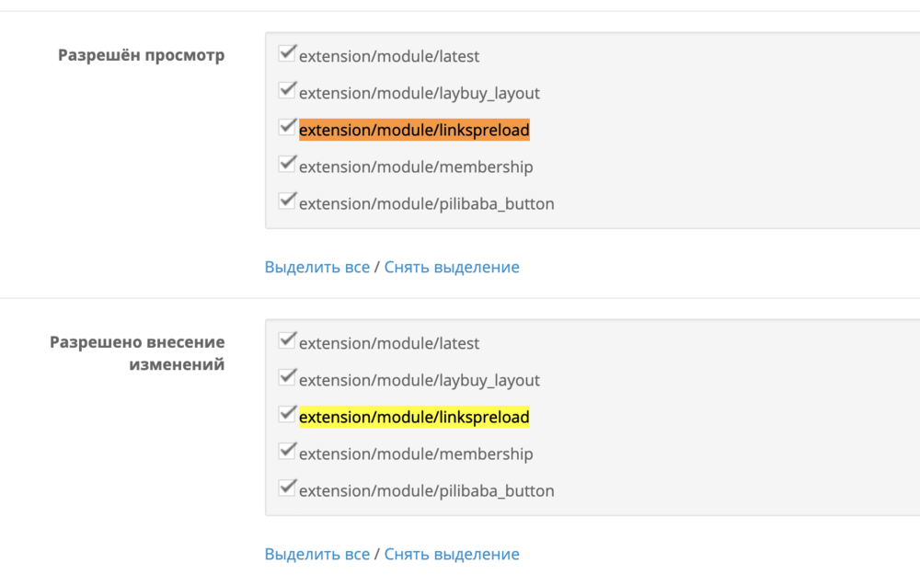The width and height of the screenshot is (920, 586).
Task: Click the orange-highlighted extension/module/linkspreload text
Action: click(414, 131)
